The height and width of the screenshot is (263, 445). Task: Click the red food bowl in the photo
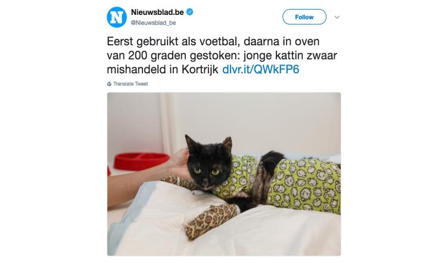141,161
